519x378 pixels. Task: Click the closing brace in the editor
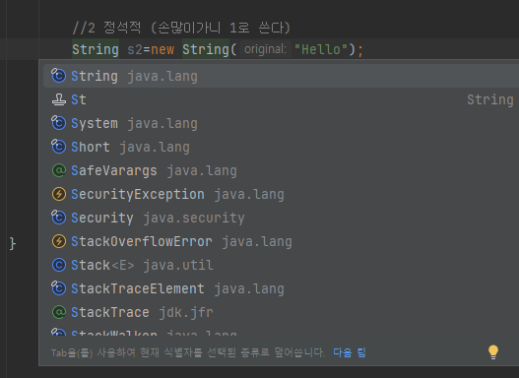13,244
